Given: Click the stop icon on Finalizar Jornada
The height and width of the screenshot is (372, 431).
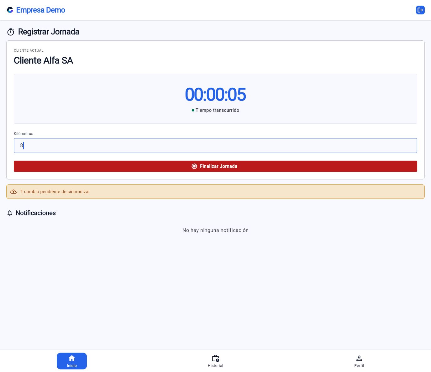Looking at the screenshot, I should [x=194, y=166].
